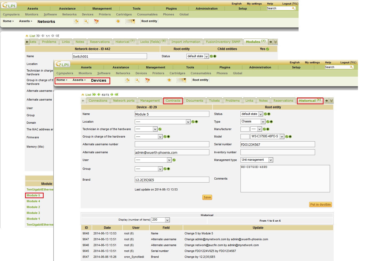
Task: Switch to the Network ports tab
Action: click(x=124, y=101)
